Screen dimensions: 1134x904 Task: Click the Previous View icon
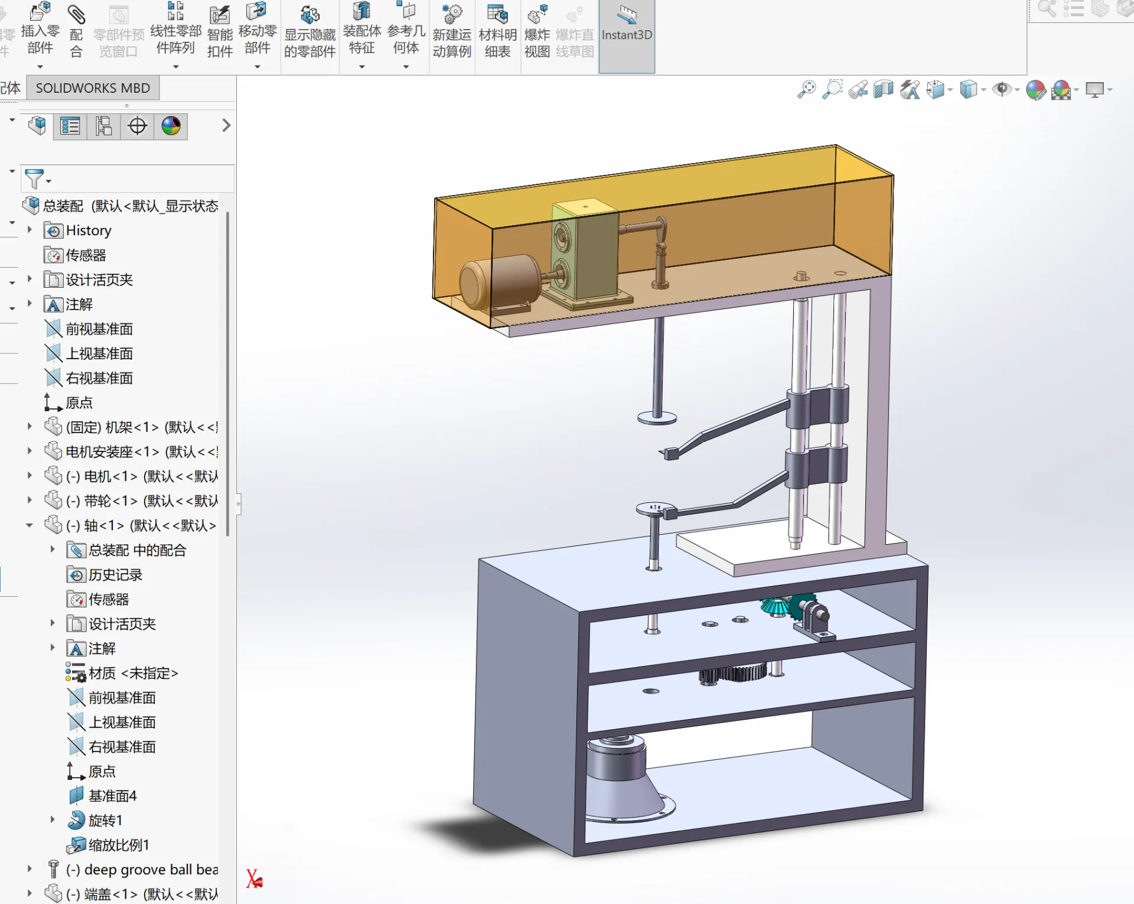pyautogui.click(x=858, y=90)
